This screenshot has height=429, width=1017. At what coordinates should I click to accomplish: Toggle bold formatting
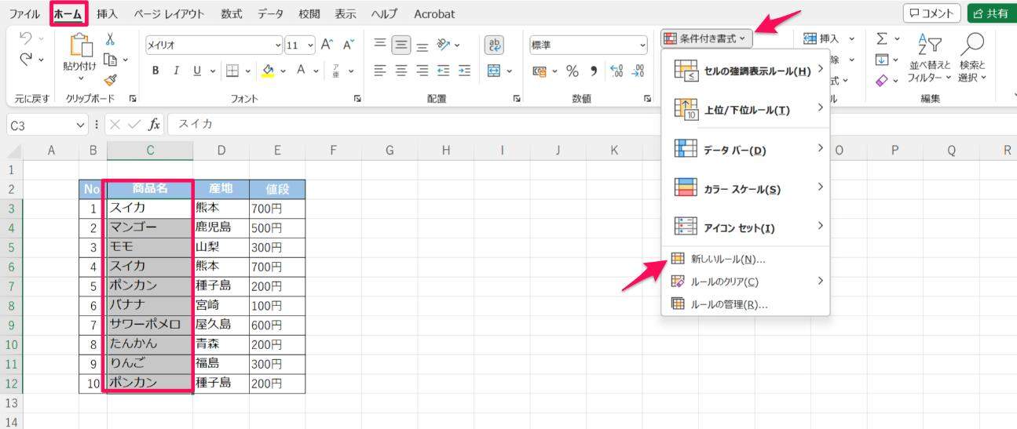point(155,71)
